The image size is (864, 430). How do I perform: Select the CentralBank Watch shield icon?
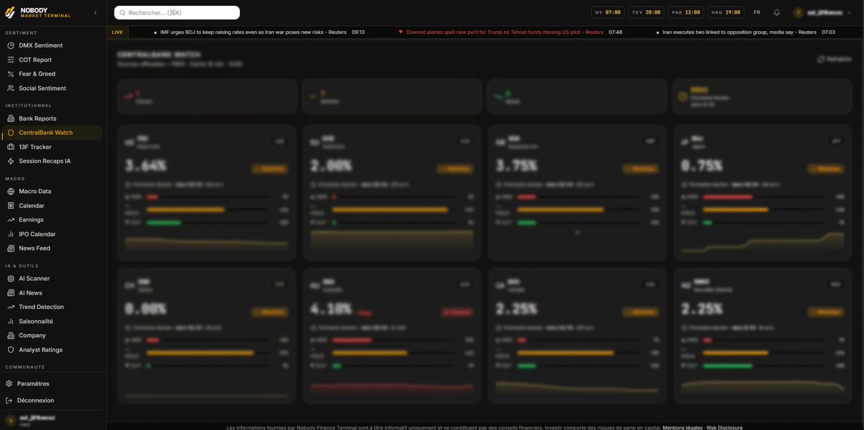[11, 133]
